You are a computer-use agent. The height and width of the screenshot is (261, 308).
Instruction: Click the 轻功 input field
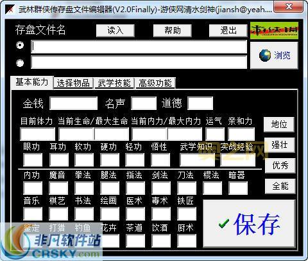(135, 160)
